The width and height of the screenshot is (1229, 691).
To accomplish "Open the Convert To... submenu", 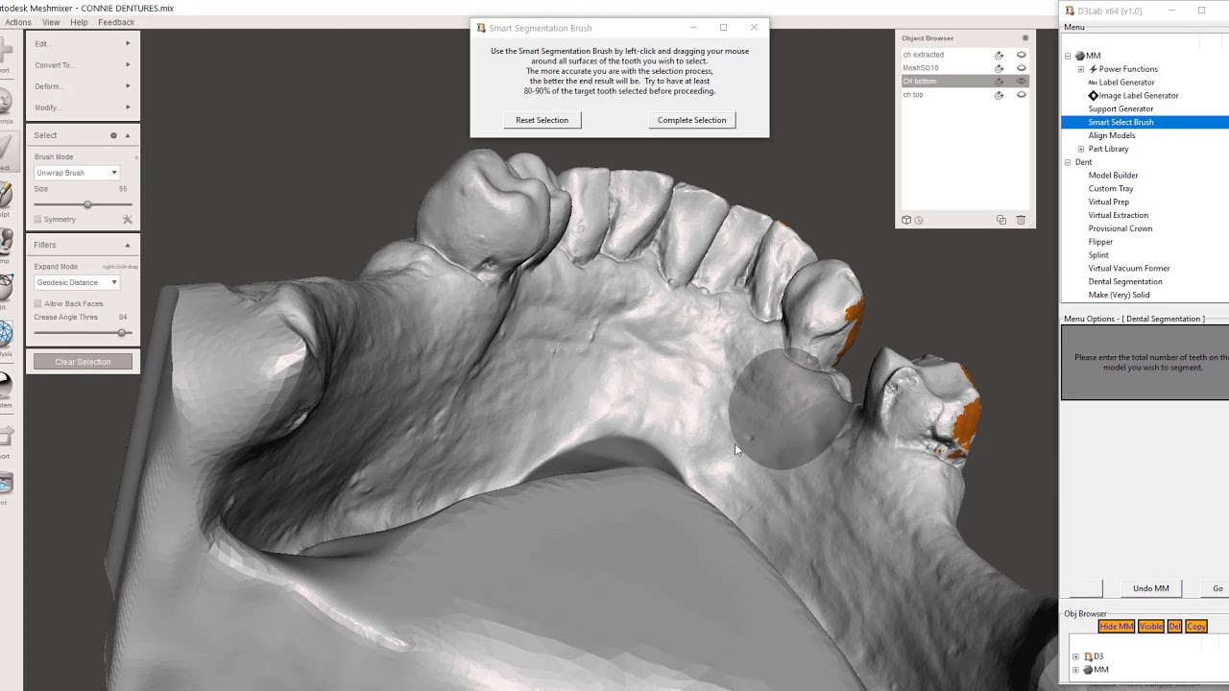I will coord(83,65).
